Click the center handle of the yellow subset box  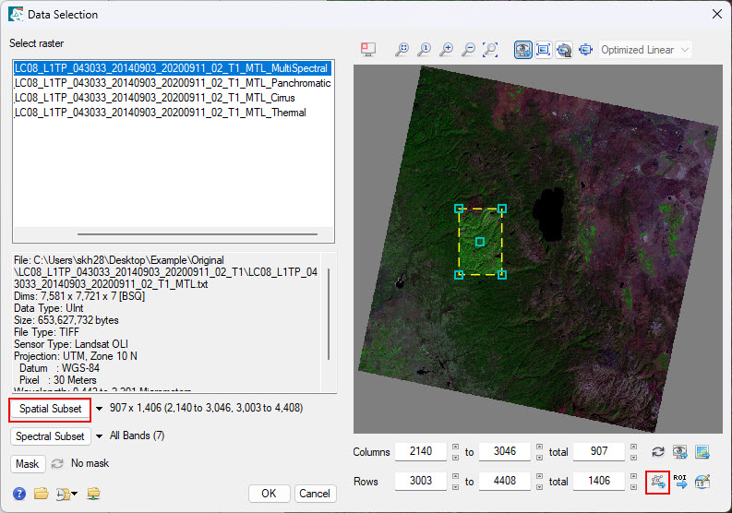480,242
